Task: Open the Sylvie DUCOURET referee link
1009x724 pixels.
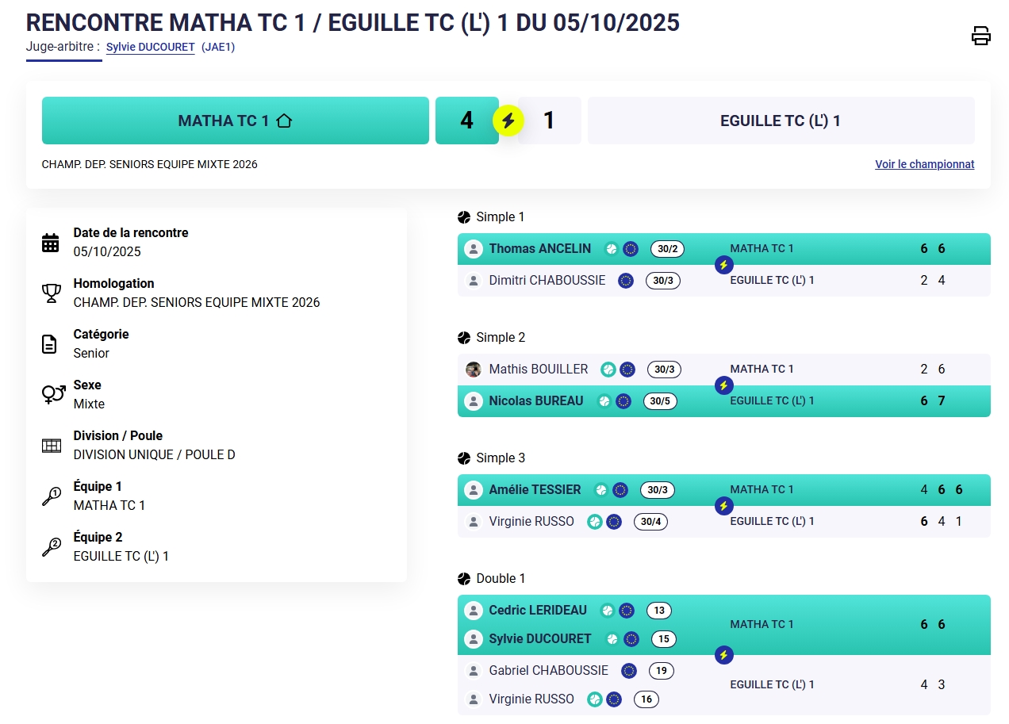Action: [x=150, y=48]
